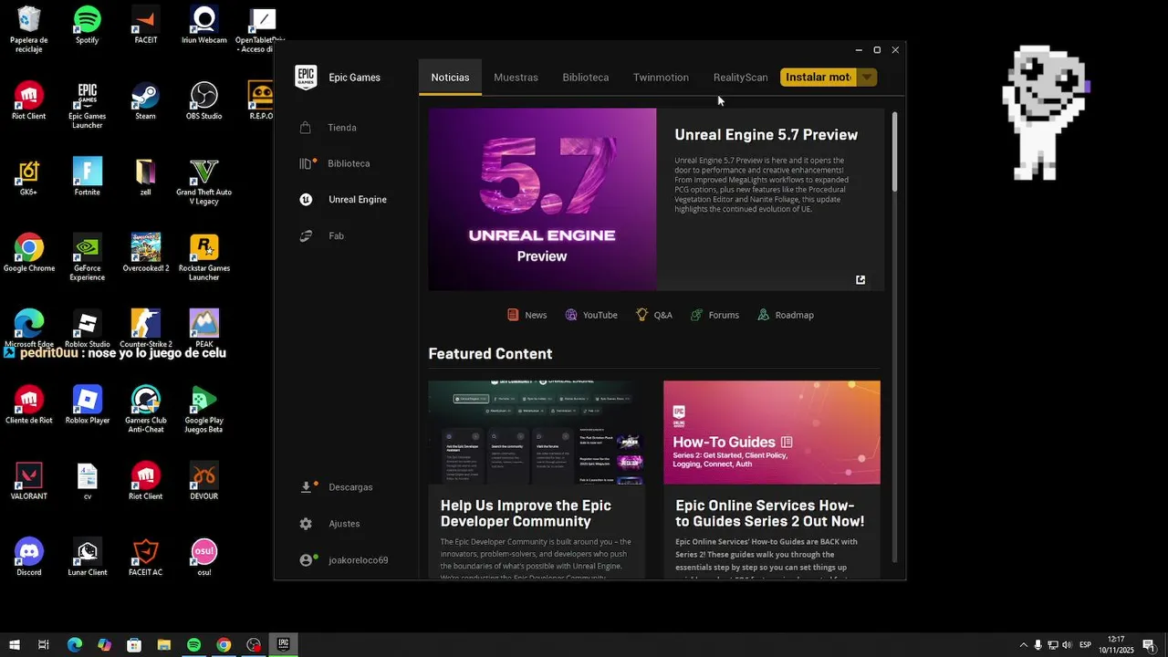The width and height of the screenshot is (1168, 657).
Task: Select the Papelera de reciclaje icon
Action: pyautogui.click(x=28, y=29)
